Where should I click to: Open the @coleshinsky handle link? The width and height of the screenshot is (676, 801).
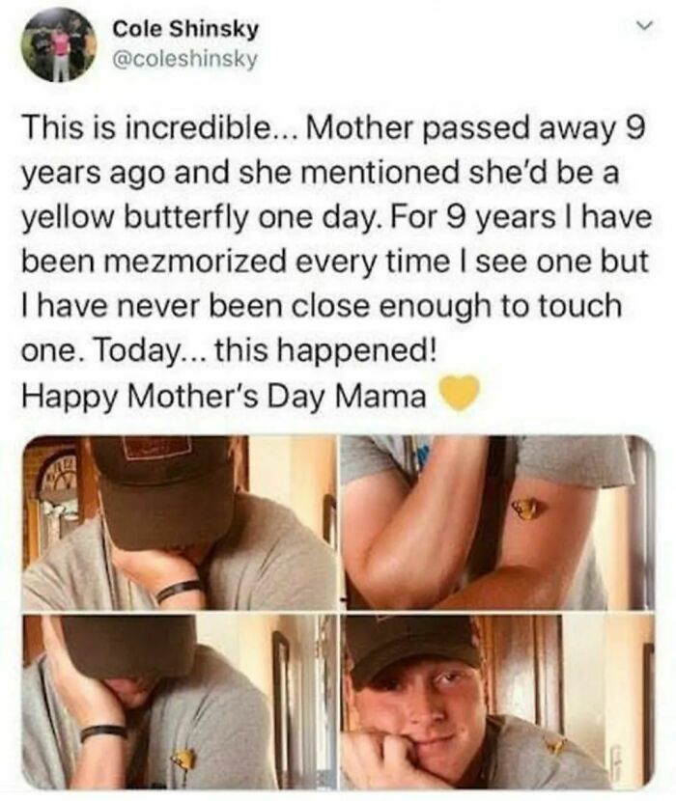[x=186, y=61]
